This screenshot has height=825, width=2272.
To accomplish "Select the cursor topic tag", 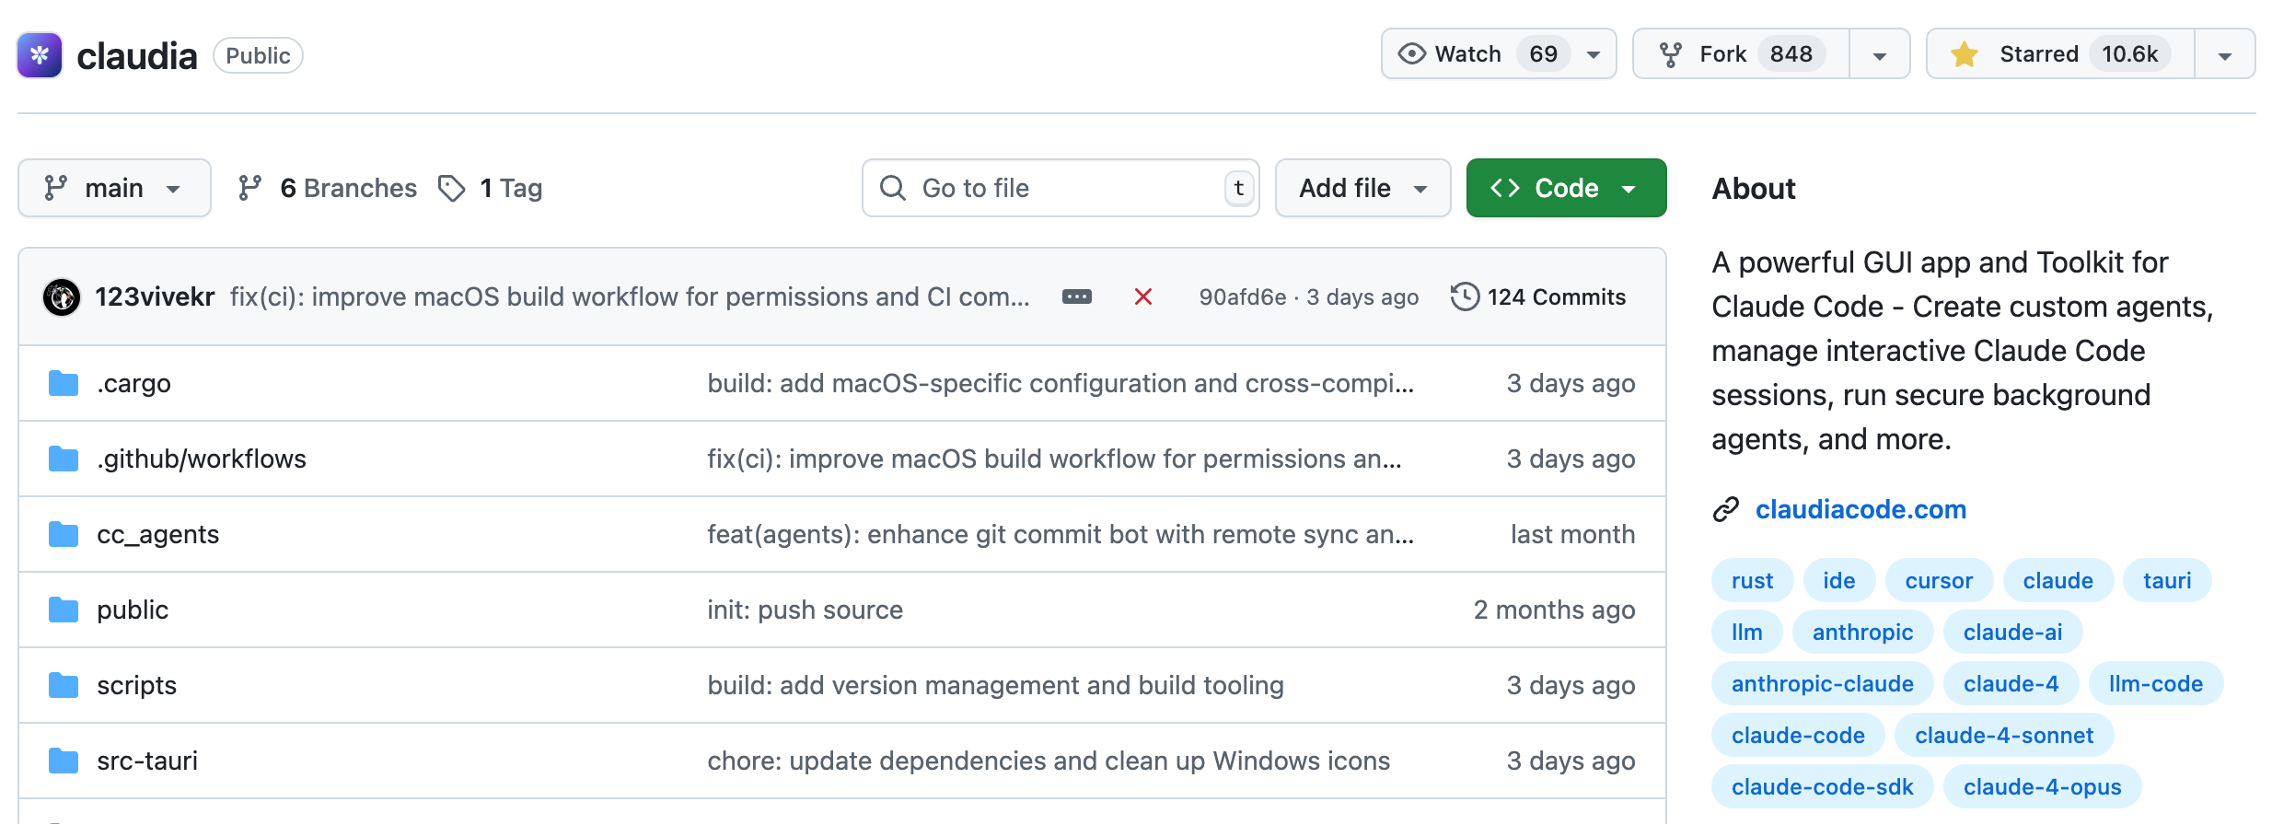I will point(1939,580).
